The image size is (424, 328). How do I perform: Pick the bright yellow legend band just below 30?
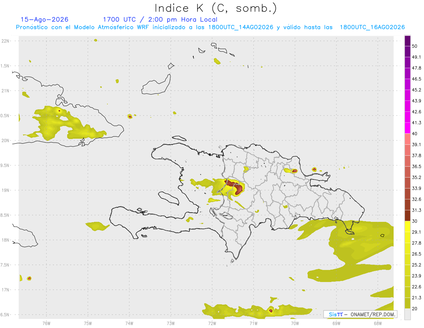[408, 226]
